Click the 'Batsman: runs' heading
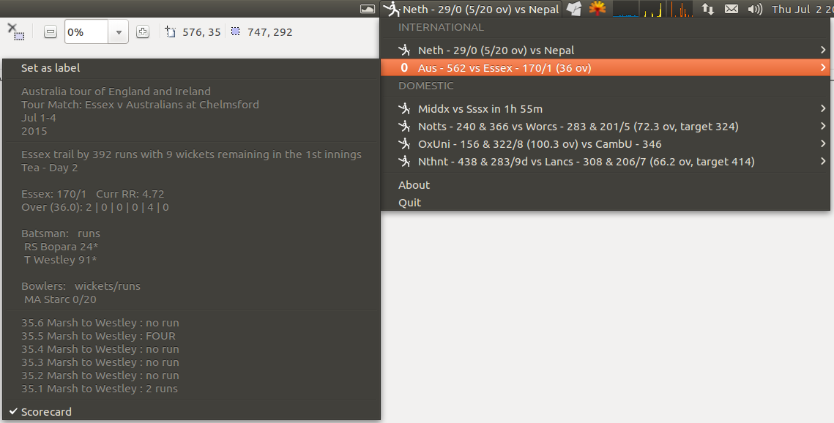 [x=61, y=233]
